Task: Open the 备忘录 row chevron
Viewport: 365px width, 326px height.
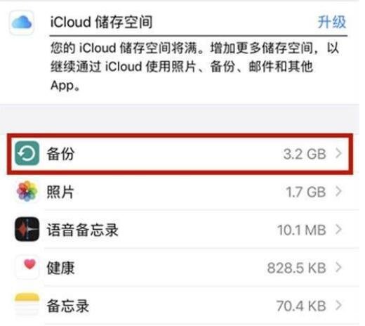Action: (338, 306)
